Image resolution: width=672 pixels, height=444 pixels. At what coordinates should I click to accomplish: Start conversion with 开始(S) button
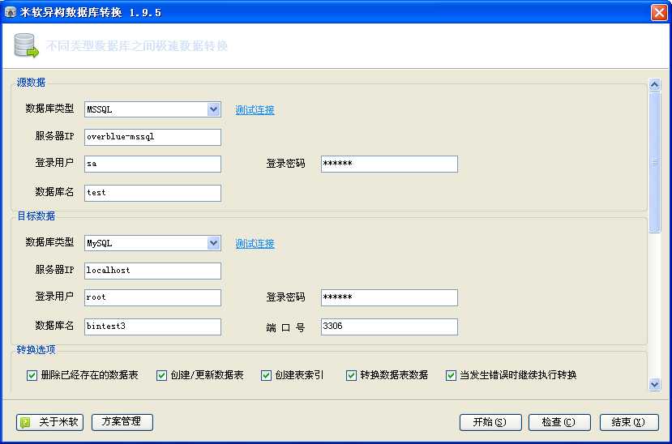490,422
